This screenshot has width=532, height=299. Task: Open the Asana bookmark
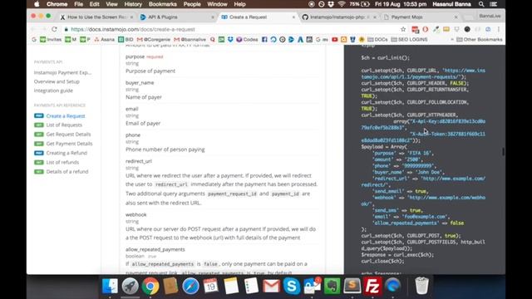(x=105, y=39)
